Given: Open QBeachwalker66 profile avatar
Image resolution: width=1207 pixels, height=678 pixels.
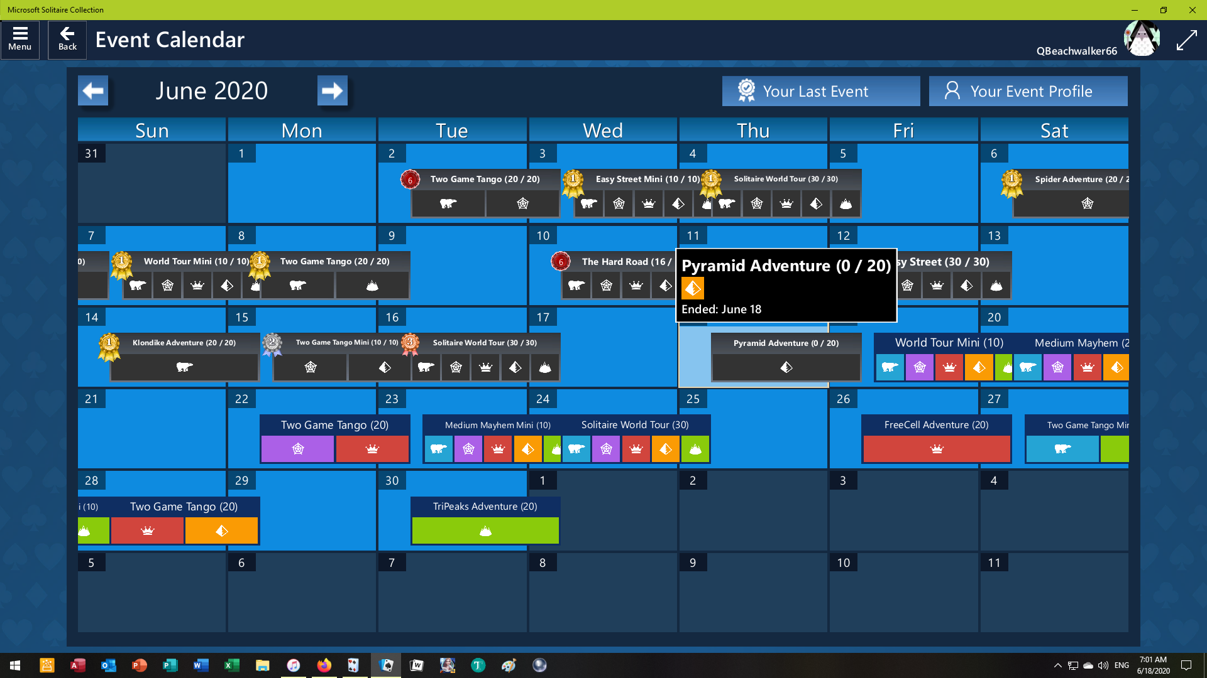Looking at the screenshot, I should coord(1141,39).
